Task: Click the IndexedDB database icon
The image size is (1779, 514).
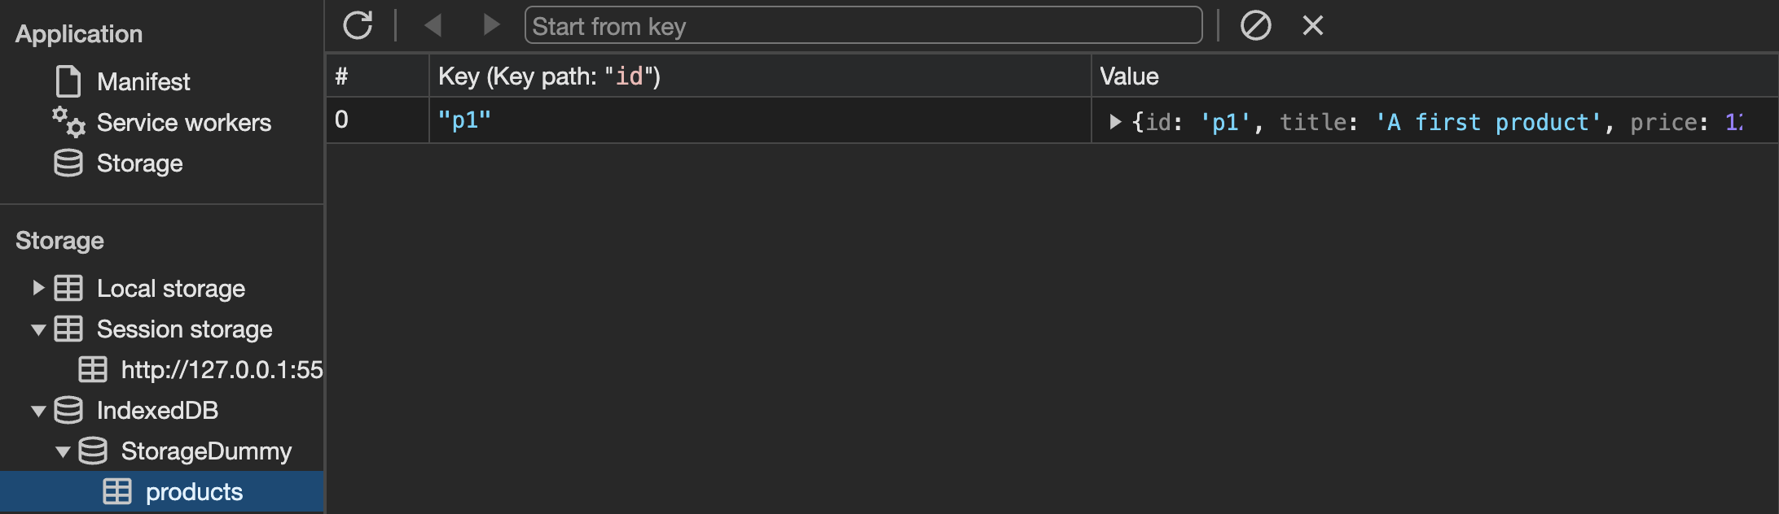Action: click(x=68, y=411)
